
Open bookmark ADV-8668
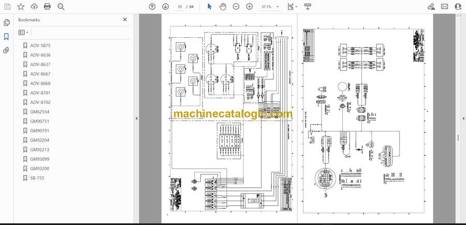coord(40,83)
